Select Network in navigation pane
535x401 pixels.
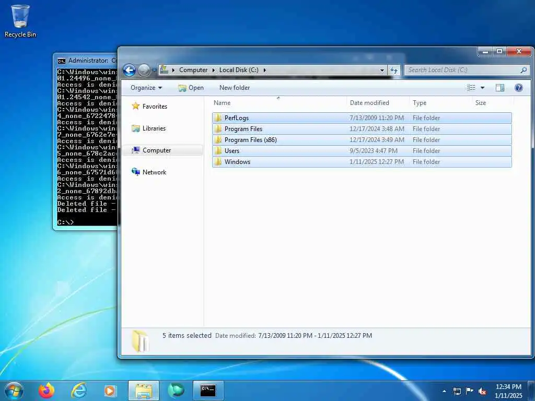[154, 172]
